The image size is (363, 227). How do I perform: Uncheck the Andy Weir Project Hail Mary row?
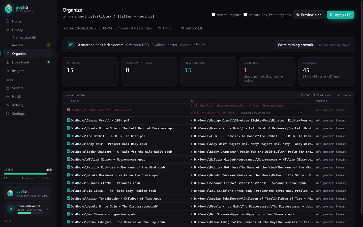click(69, 144)
